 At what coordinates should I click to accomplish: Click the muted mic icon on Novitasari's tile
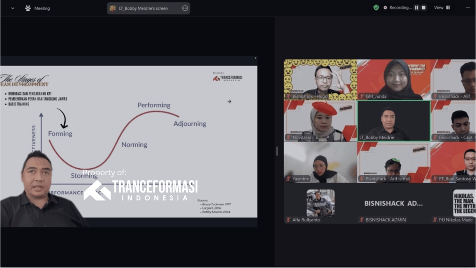click(288, 137)
